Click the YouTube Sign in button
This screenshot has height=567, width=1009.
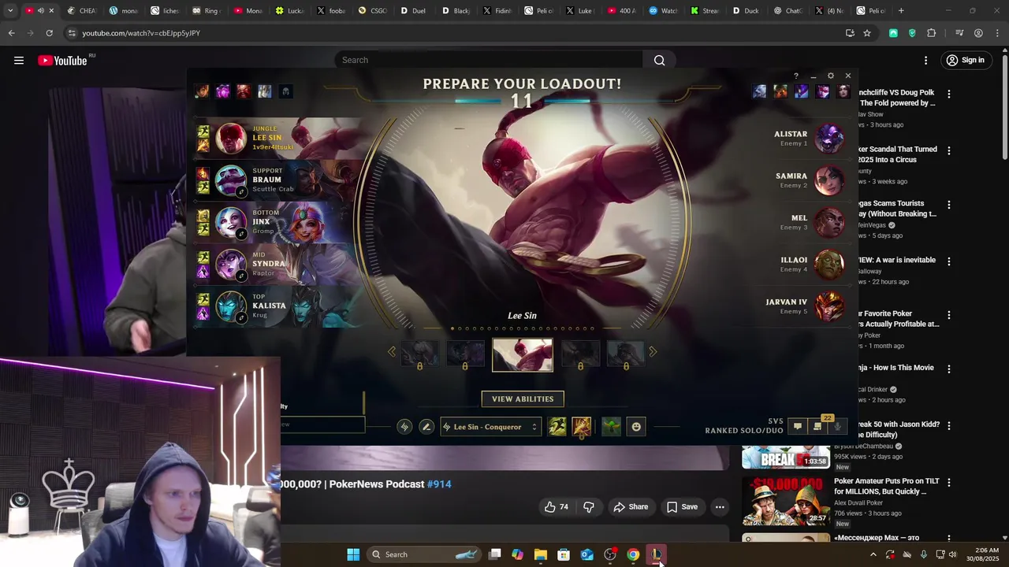(965, 60)
